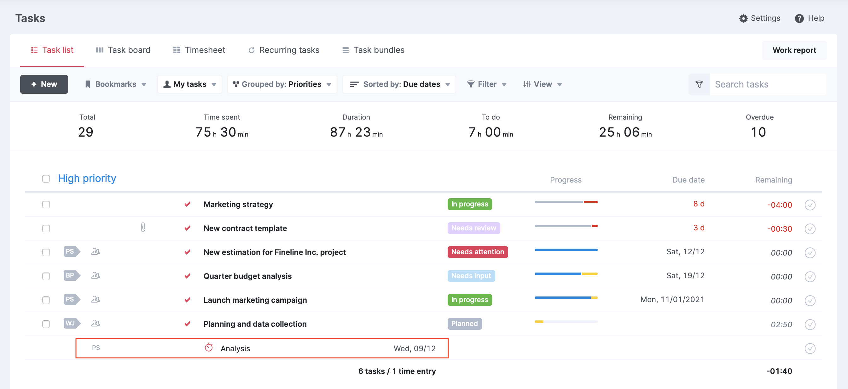The height and width of the screenshot is (389, 848).
Task: Click the priority check mark on Planning and data collection
Action: pyautogui.click(x=187, y=324)
